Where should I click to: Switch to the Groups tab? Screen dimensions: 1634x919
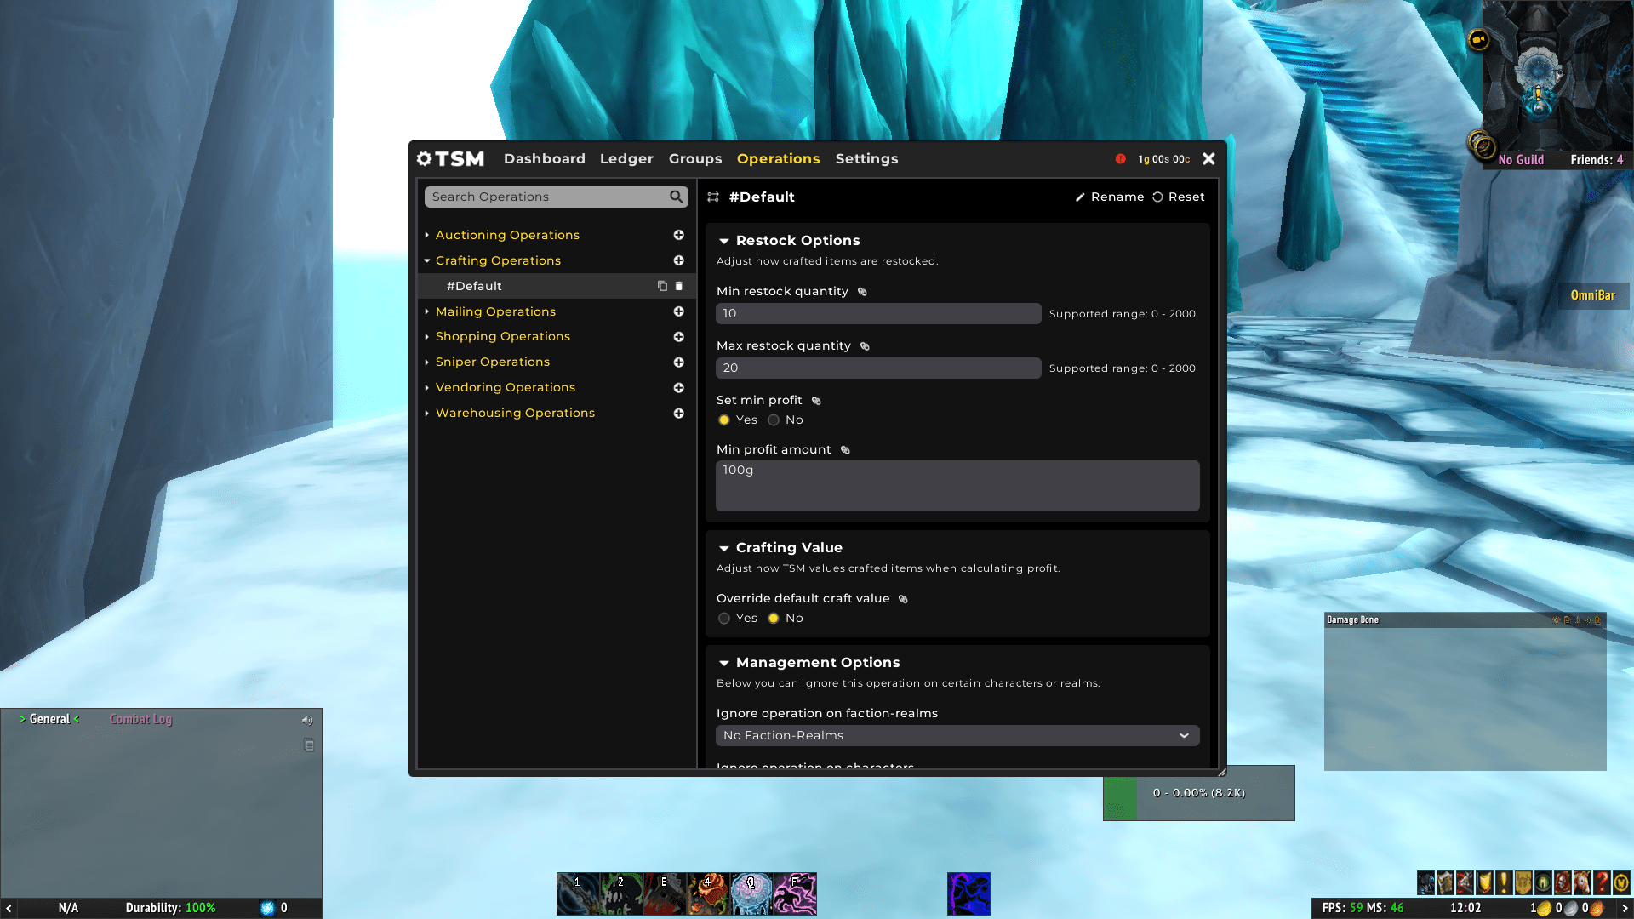click(694, 159)
